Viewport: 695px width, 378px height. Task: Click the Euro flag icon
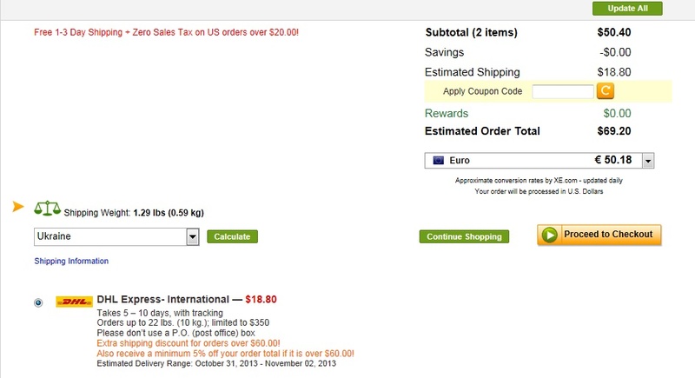click(x=439, y=161)
